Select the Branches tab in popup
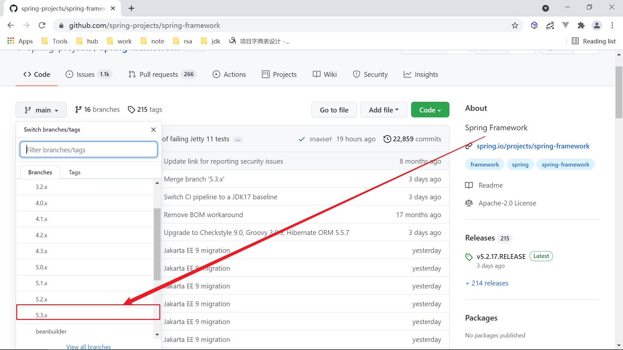Image resolution: width=623 pixels, height=350 pixels. [x=40, y=172]
